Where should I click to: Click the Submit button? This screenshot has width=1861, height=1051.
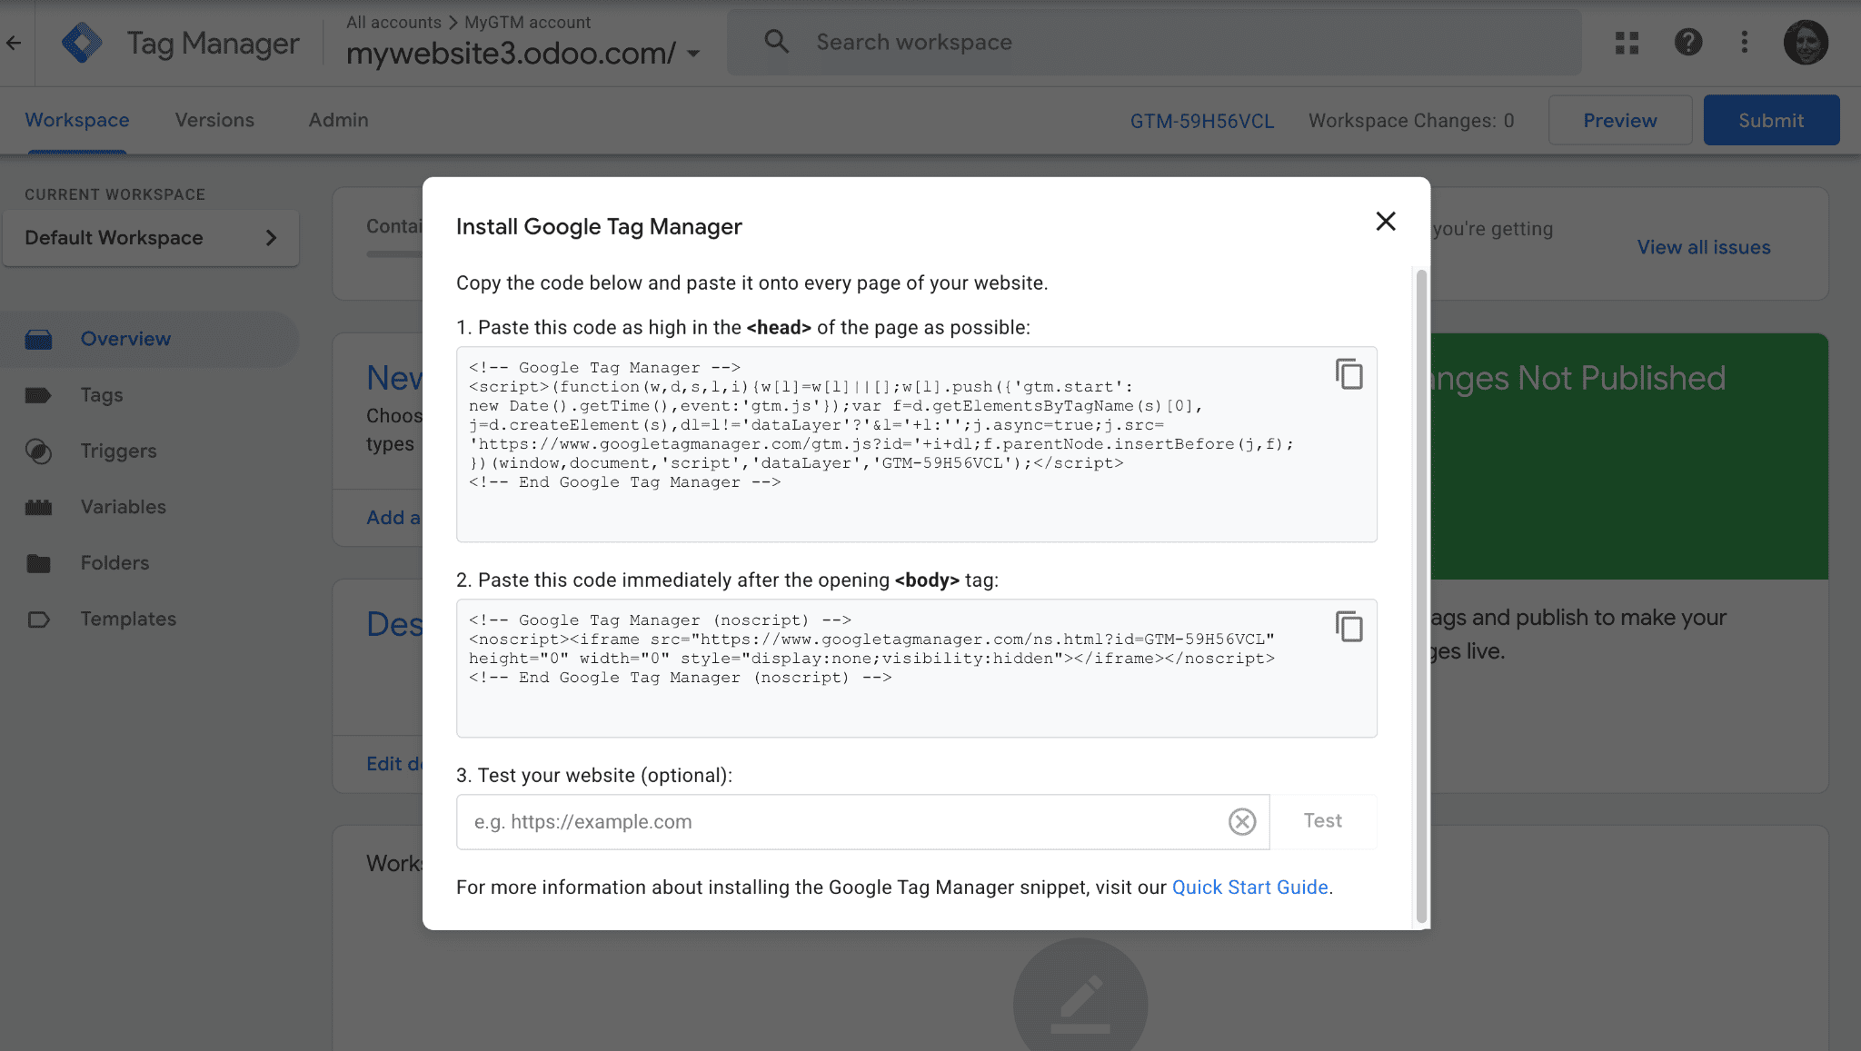coord(1770,120)
